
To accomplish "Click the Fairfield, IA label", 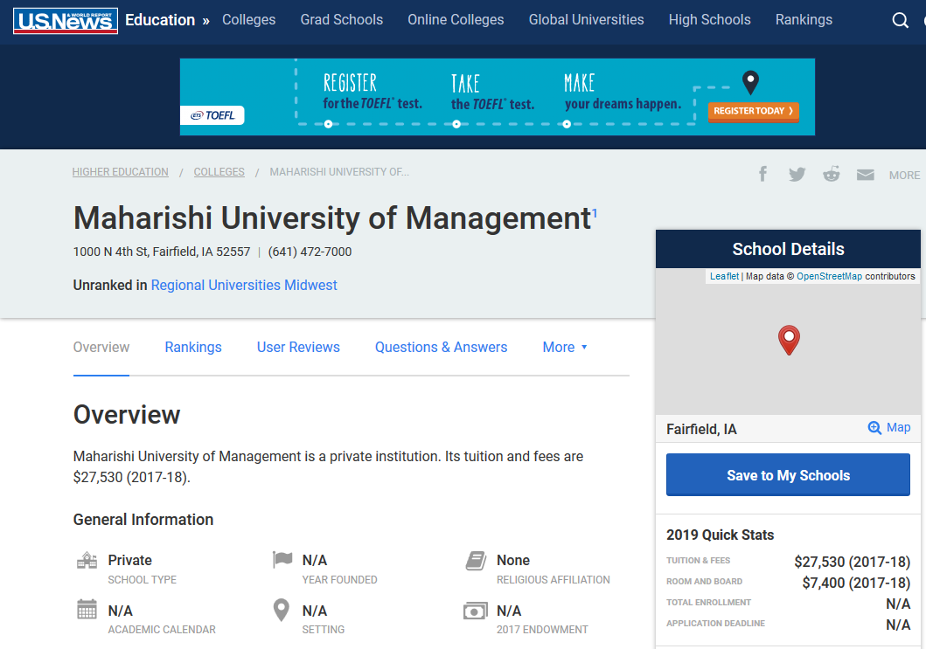I will point(701,430).
